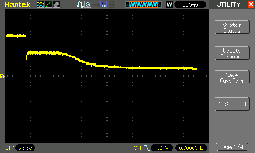255x153 pixels.
Task: Click the 4.24V trigger level readout
Action: [162, 148]
